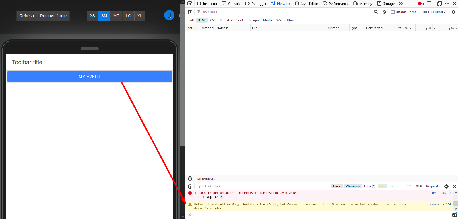Viewport: 458px width, 219px height.
Task: Toggle the HTML network filter
Action: (202, 20)
